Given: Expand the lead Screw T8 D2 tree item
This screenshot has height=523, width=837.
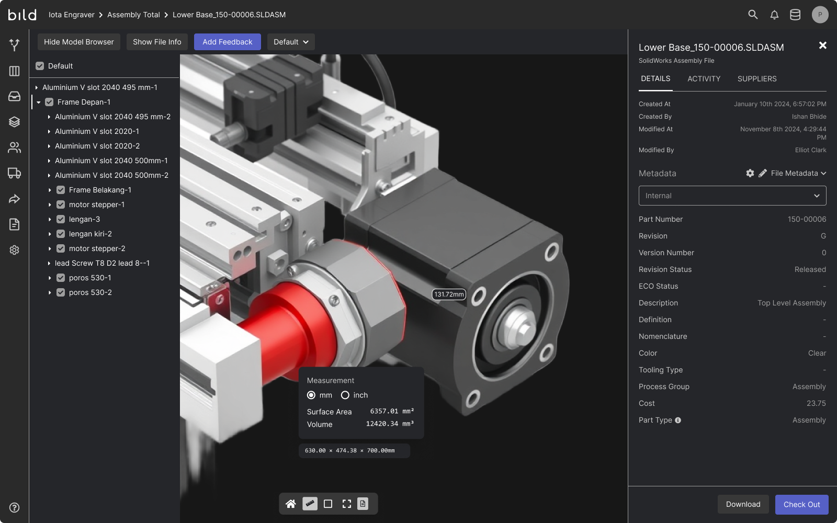Looking at the screenshot, I should pos(49,263).
